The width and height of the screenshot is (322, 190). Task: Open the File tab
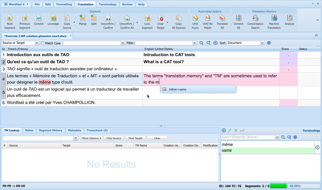click(x=37, y=4)
